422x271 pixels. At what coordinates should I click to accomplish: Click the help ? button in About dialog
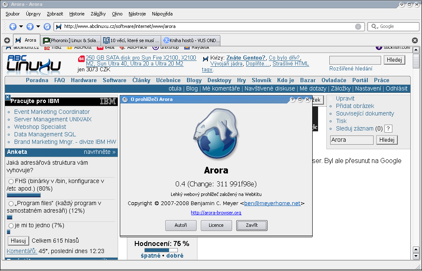(x=293, y=100)
